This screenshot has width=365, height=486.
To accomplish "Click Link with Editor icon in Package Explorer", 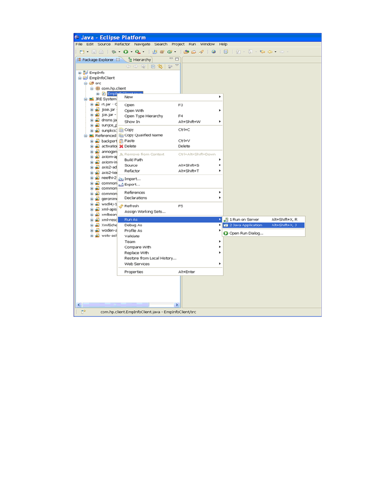I will pos(160,67).
